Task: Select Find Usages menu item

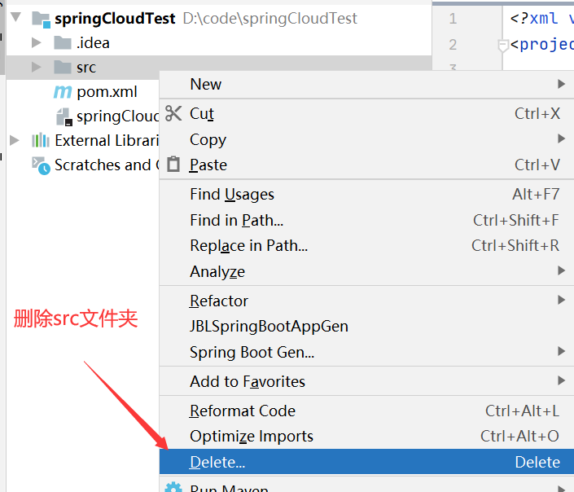Action: click(x=367, y=194)
